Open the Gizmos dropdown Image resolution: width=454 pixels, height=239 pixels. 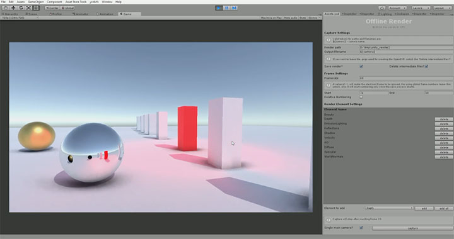click(314, 18)
